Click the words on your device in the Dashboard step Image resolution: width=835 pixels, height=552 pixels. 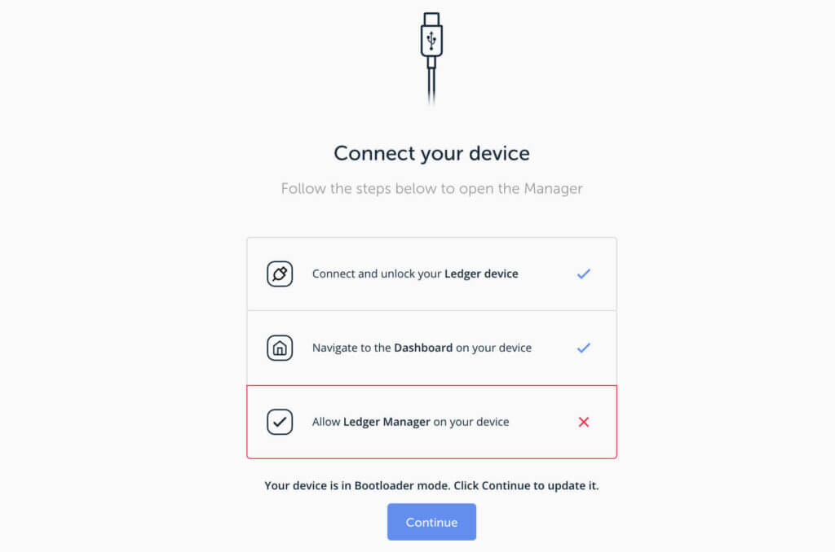point(493,348)
